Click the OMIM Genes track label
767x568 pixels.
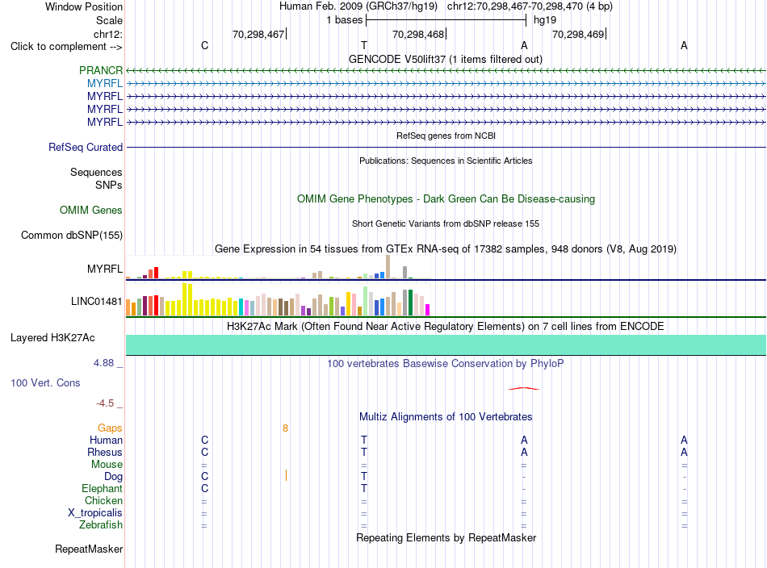click(x=91, y=211)
